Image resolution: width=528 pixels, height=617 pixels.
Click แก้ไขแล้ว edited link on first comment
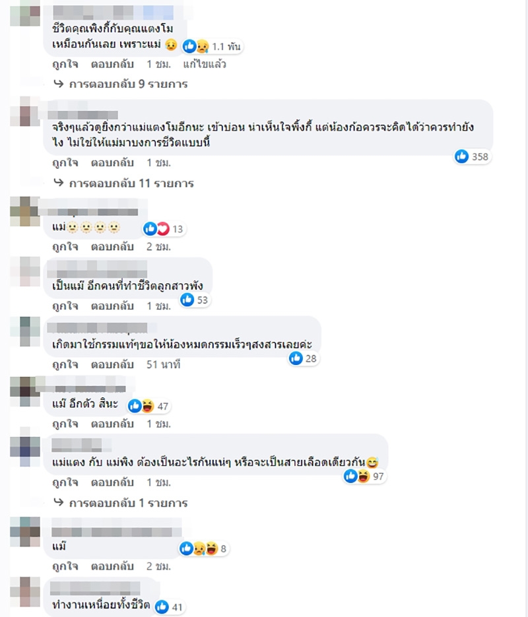tap(205, 64)
